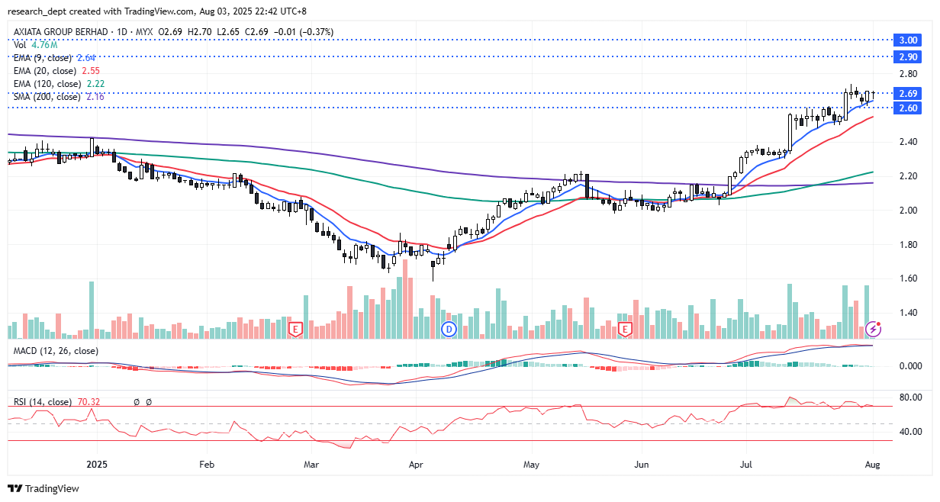Select the MACD (12, 26, close) legend
940x502 pixels.
tap(55, 351)
